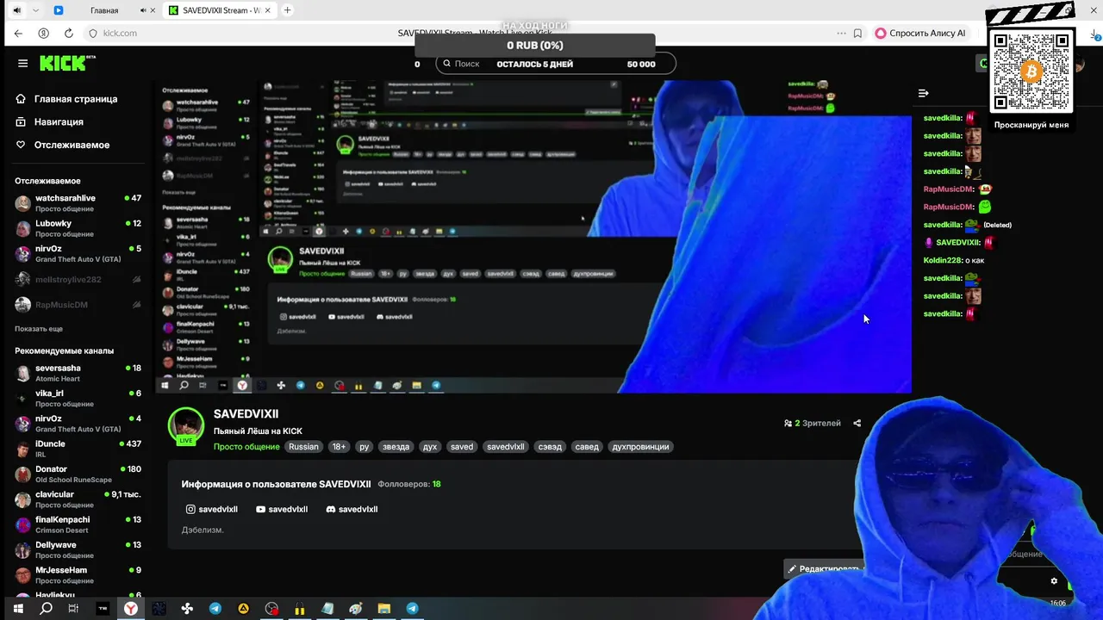Collapse chat with the arrow-lines icon

click(924, 93)
